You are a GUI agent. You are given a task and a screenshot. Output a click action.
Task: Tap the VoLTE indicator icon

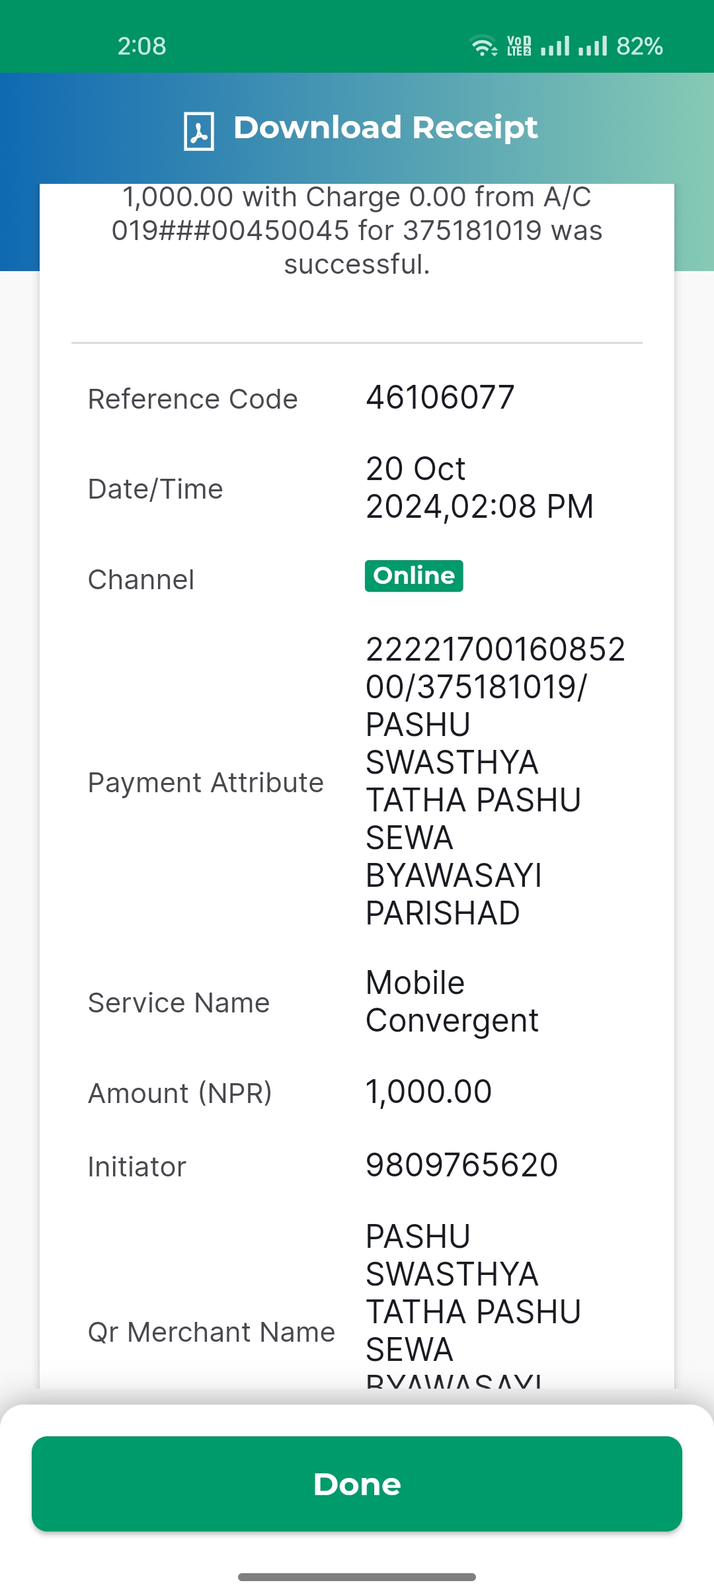click(x=519, y=46)
